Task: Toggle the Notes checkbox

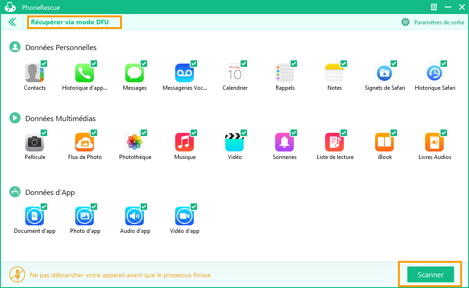Action: pyautogui.click(x=344, y=64)
